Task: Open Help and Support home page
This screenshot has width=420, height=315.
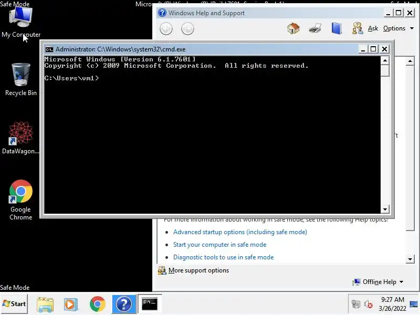Action: (293, 28)
